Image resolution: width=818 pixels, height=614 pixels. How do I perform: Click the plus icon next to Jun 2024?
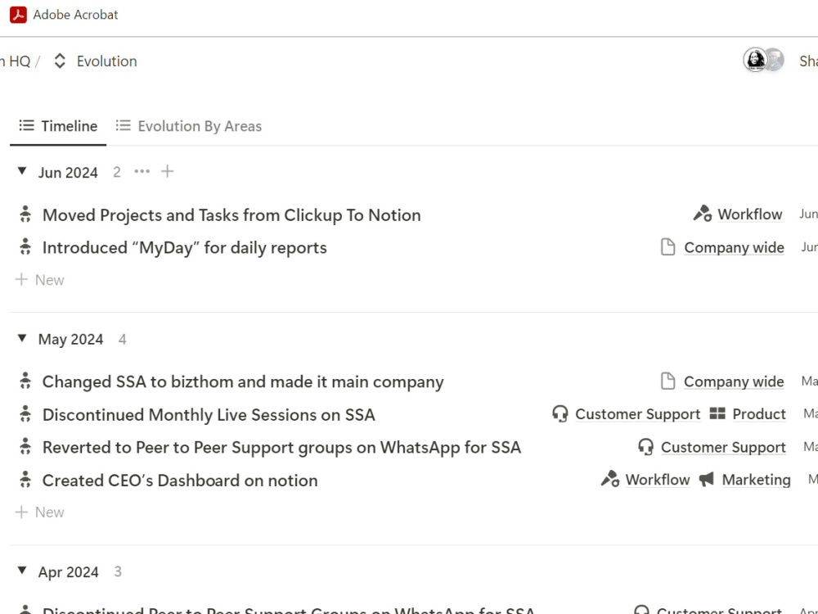click(x=168, y=171)
